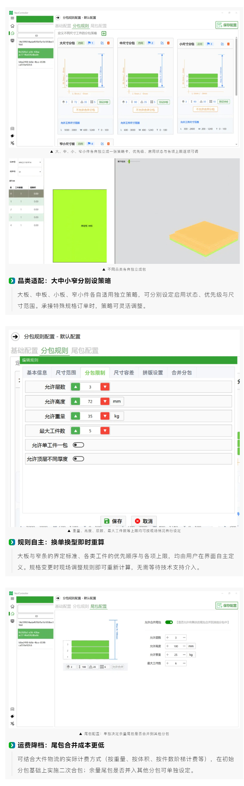Select table row 0 in the 层列表
The height and width of the screenshot is (786, 244).
pyautogui.click(x=26, y=194)
